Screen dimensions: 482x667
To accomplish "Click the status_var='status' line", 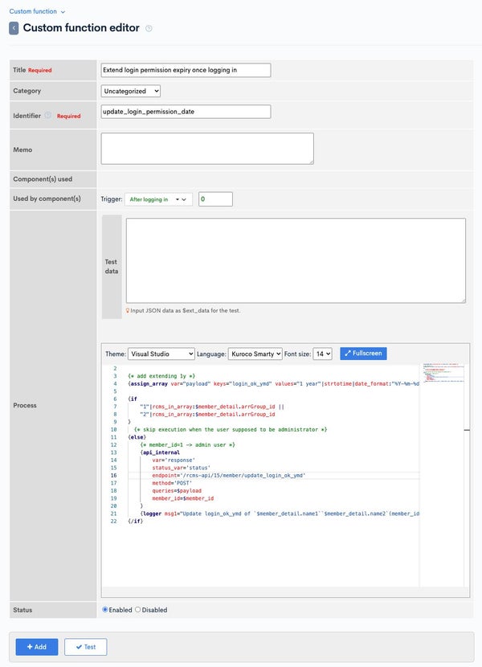I will click(x=181, y=468).
